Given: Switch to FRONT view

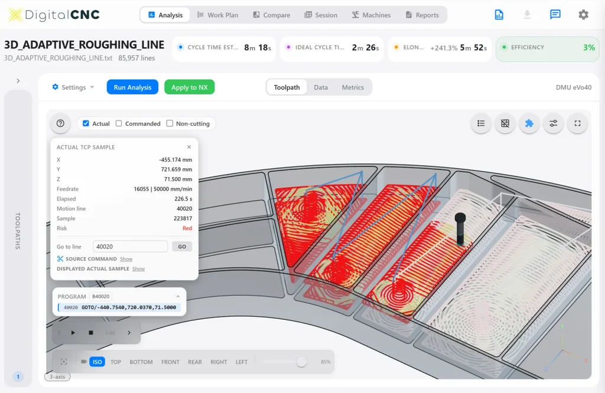Looking at the screenshot, I should click(x=171, y=362).
